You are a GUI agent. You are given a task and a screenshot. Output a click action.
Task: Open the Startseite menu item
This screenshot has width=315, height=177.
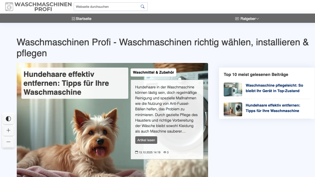point(83,18)
